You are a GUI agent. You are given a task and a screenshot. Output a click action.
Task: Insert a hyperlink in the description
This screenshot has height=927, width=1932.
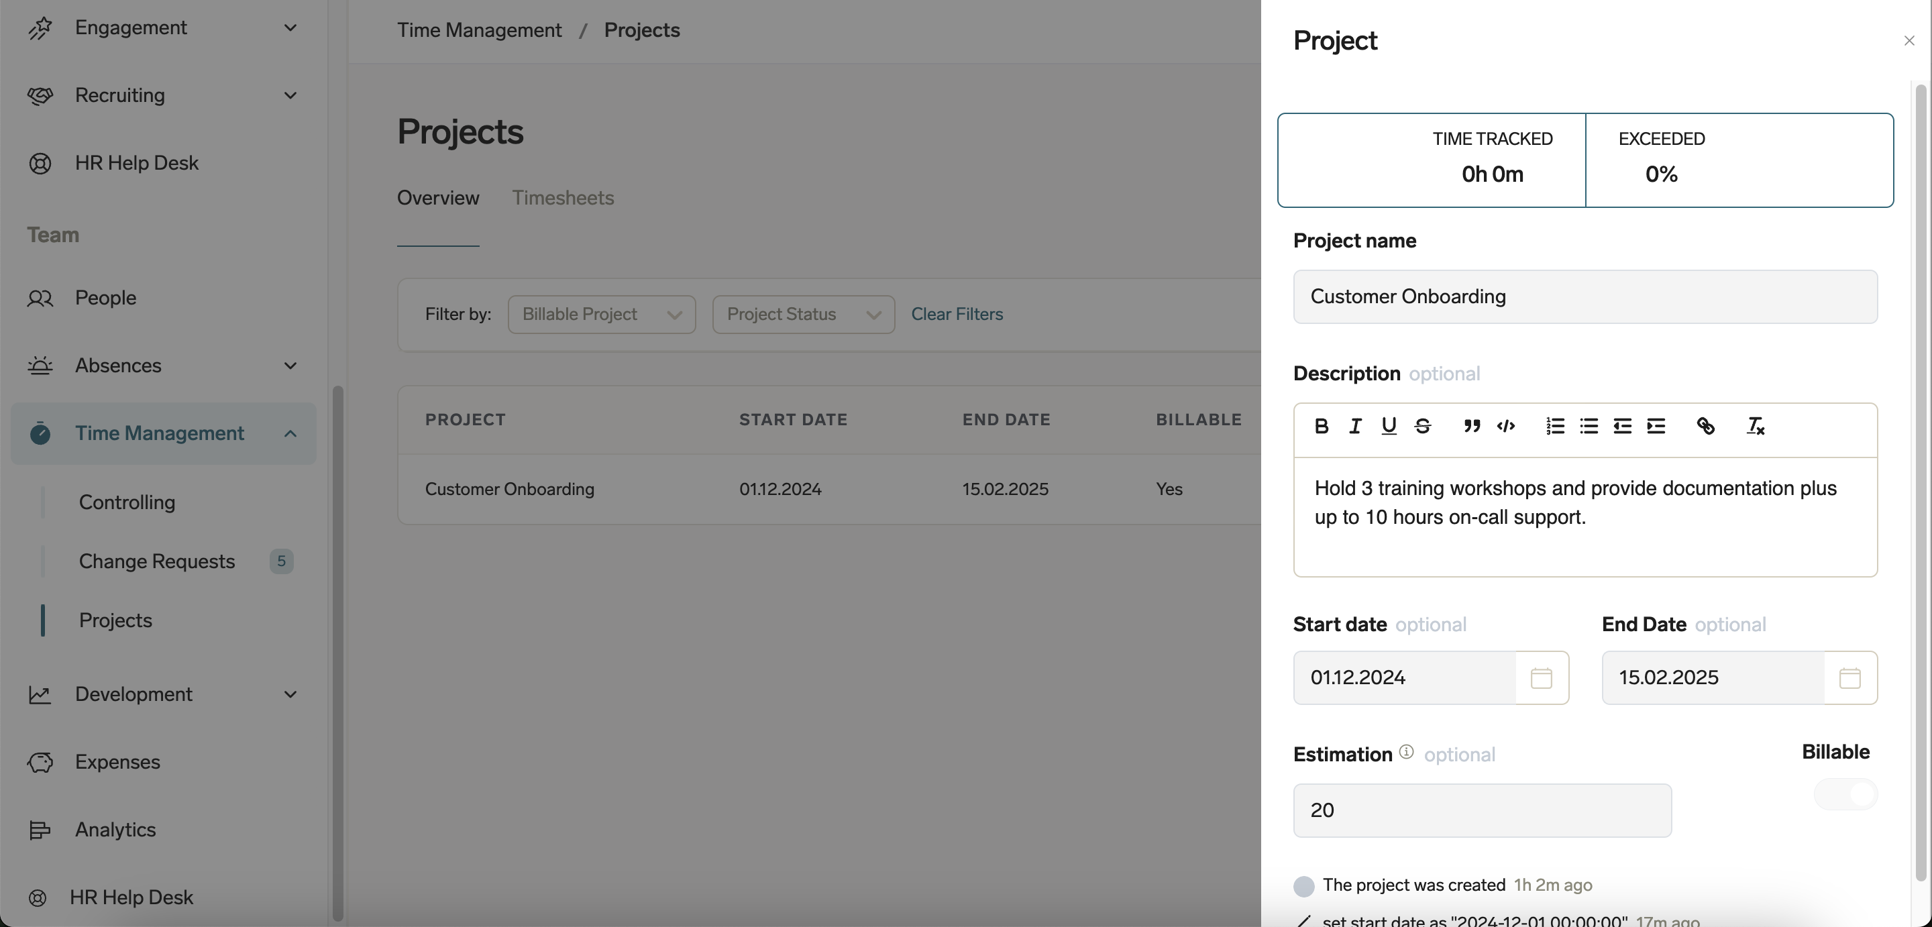point(1707,426)
